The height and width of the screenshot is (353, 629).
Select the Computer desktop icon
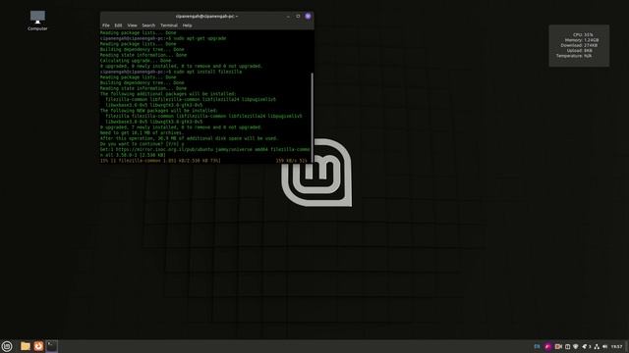[37, 21]
